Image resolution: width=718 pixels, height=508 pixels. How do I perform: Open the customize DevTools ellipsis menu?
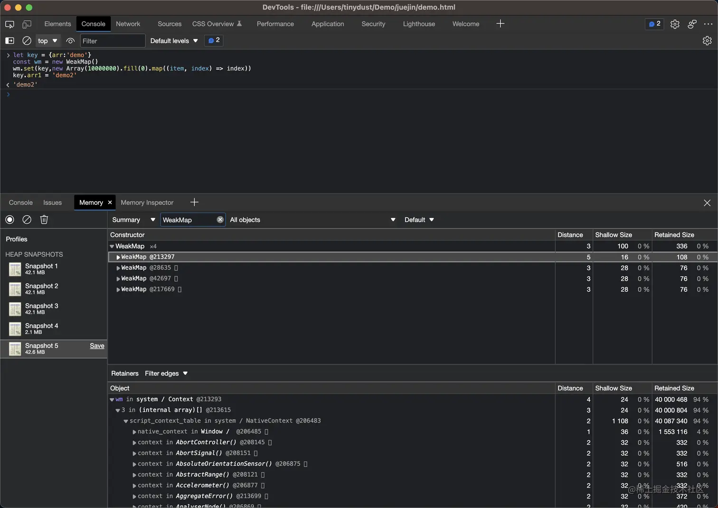pyautogui.click(x=708, y=24)
